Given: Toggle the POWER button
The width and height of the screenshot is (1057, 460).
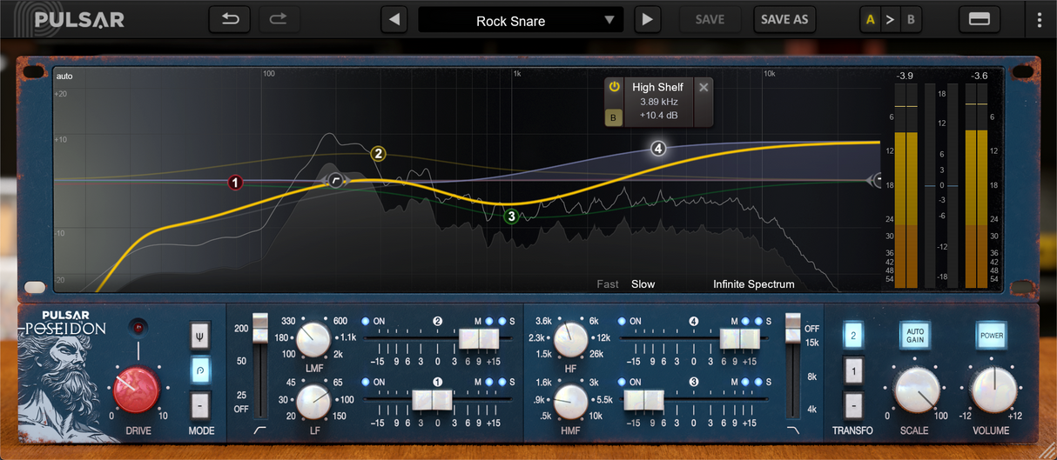Looking at the screenshot, I should click(991, 335).
